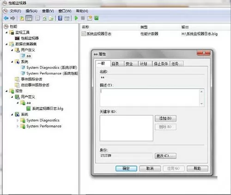Click the Export list toolbar icon
231x195 pixels.
pos(51,18)
